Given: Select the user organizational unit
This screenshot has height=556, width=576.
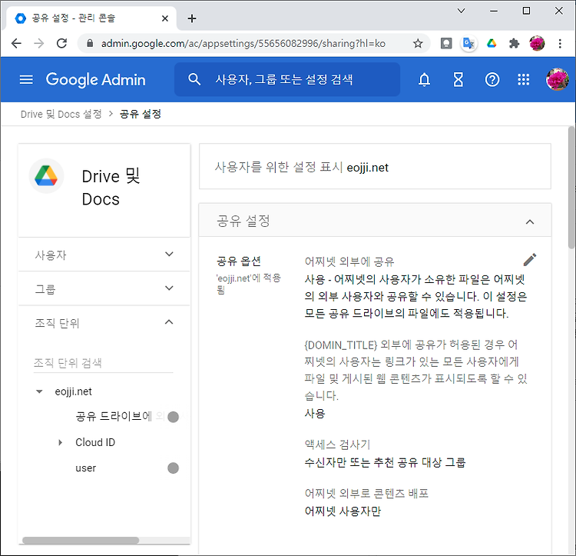Looking at the screenshot, I should click(85, 468).
